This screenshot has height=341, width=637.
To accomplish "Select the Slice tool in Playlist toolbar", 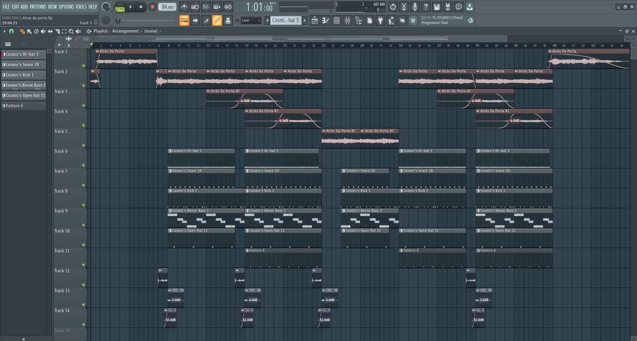I will (x=57, y=31).
